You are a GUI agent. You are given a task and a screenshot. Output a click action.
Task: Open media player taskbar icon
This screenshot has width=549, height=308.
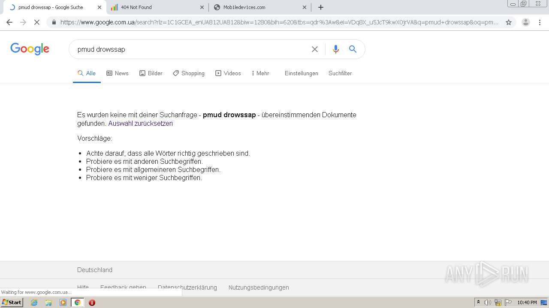tap(63, 302)
